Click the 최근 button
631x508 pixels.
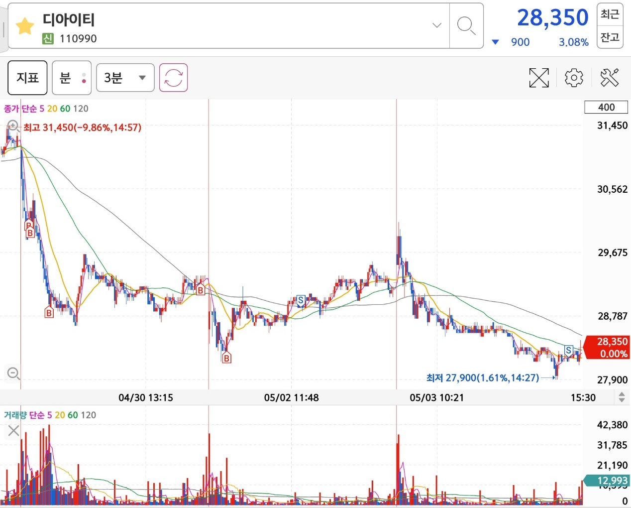pyautogui.click(x=610, y=14)
